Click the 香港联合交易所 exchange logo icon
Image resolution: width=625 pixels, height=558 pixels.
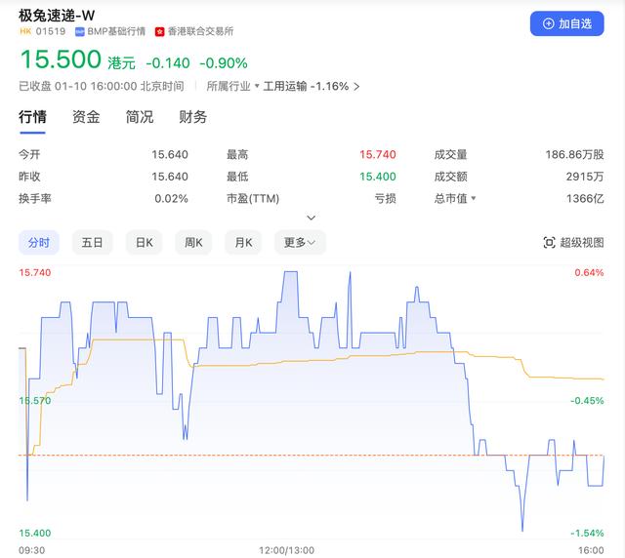pyautogui.click(x=160, y=31)
